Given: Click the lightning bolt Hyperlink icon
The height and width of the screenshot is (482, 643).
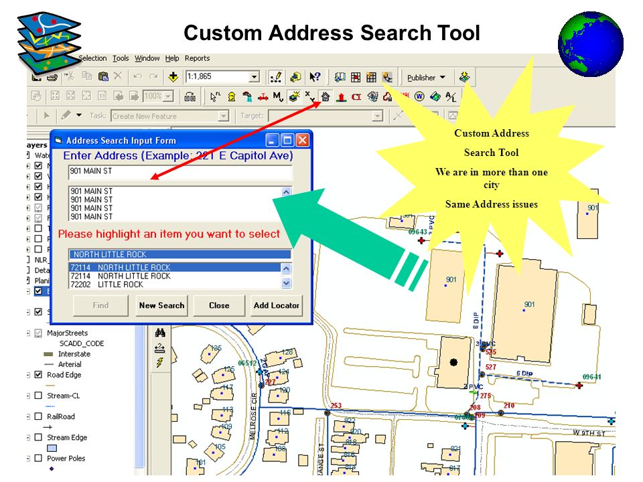Looking at the screenshot, I should (x=159, y=363).
